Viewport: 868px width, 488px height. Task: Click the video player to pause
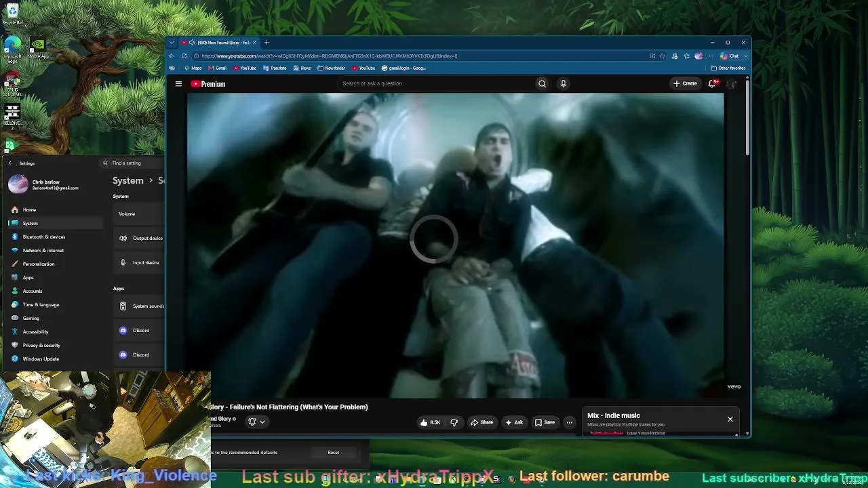point(455,245)
